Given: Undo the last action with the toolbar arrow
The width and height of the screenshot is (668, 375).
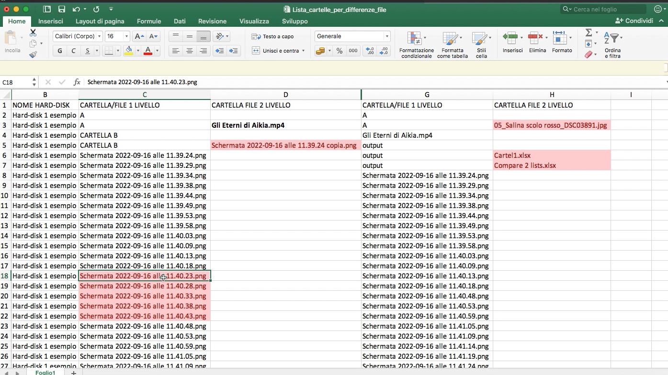Looking at the screenshot, I should click(x=76, y=9).
